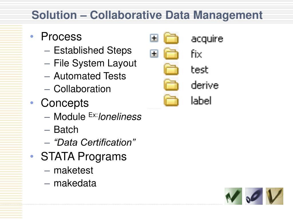The height and width of the screenshot is (219, 293).
Task: Click the tan checkmark image
Action: 274,196
